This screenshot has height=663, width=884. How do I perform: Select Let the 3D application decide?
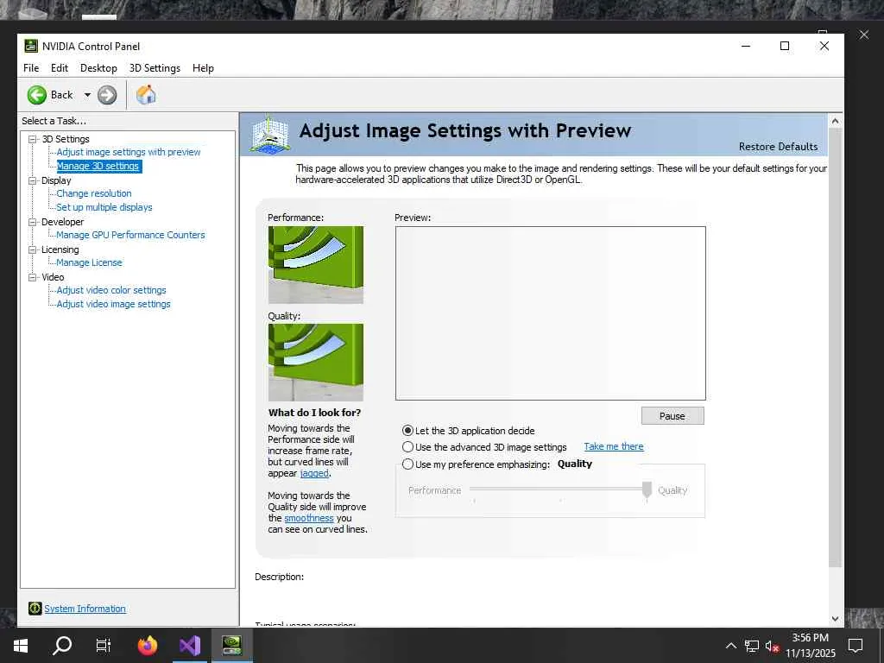407,431
